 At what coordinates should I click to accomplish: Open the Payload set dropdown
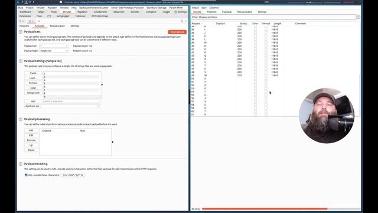pyautogui.click(x=54, y=46)
